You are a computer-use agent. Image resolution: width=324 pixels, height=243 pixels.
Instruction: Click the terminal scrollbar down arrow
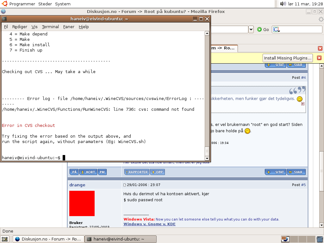tap(207, 158)
